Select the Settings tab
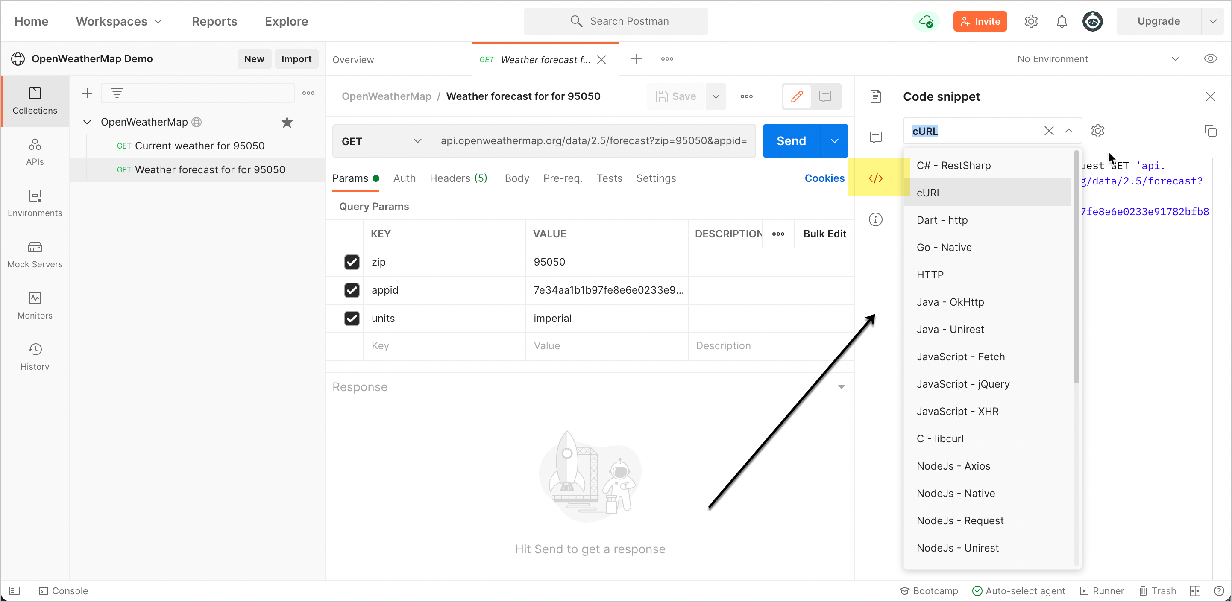Image resolution: width=1232 pixels, height=602 pixels. coord(656,178)
